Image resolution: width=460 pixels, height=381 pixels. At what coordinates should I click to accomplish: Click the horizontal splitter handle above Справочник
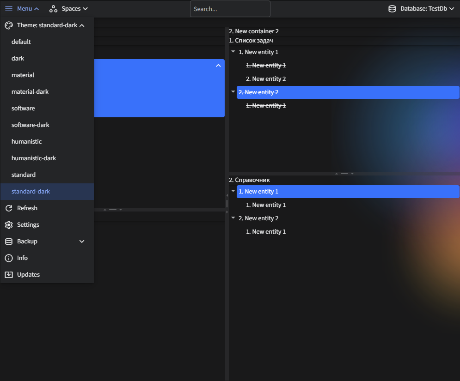point(344,174)
